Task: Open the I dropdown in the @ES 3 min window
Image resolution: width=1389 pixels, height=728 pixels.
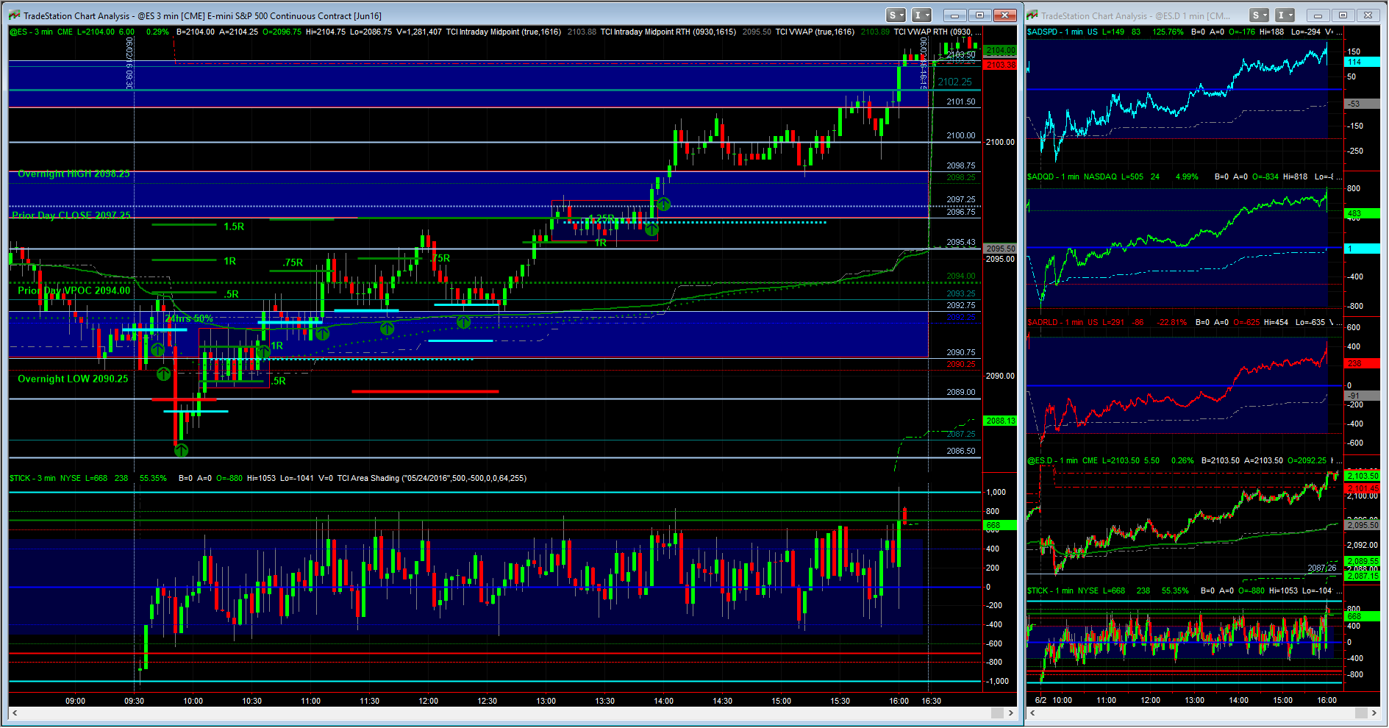Action: pyautogui.click(x=921, y=15)
